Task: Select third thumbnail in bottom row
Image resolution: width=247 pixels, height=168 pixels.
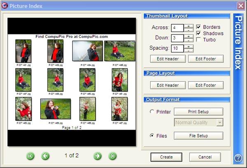Action: click(88, 109)
